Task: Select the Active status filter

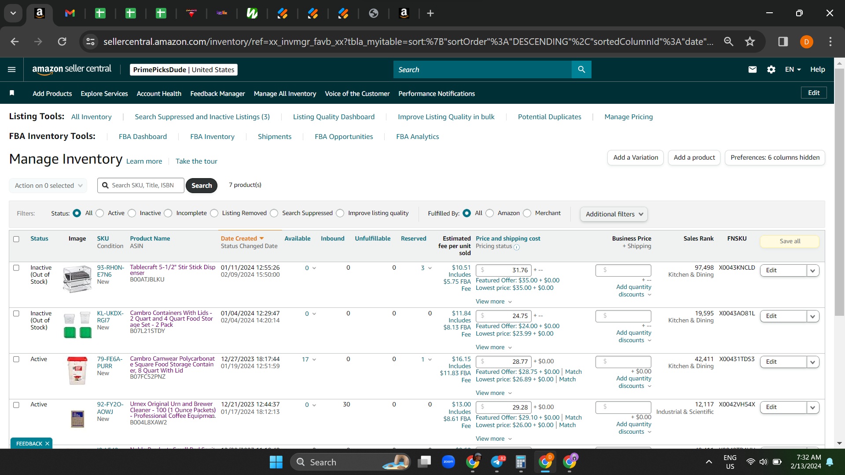Action: (100, 213)
